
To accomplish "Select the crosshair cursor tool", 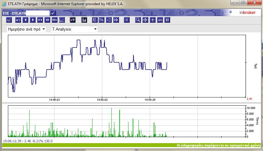I will coord(153,20).
